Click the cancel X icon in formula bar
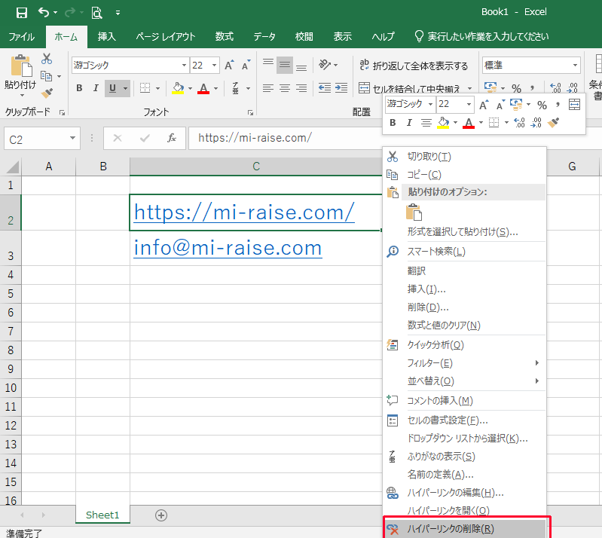The width and height of the screenshot is (602, 538). pos(118,138)
